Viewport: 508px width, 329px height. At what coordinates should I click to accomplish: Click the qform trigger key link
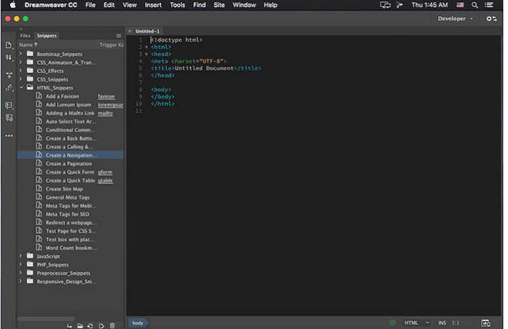105,172
